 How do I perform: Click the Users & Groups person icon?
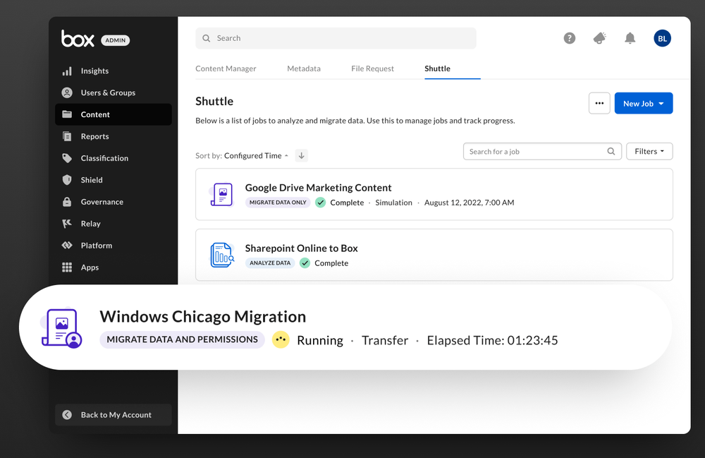point(67,92)
